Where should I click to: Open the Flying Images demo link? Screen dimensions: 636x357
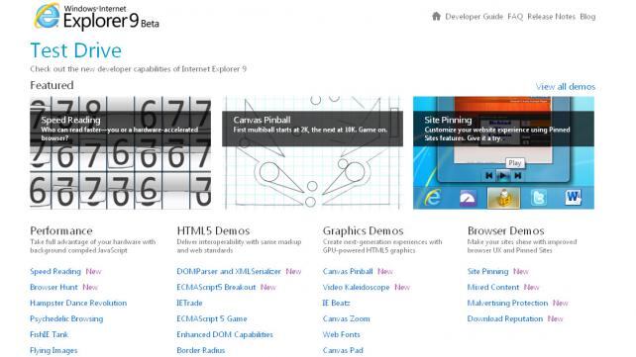tap(53, 350)
